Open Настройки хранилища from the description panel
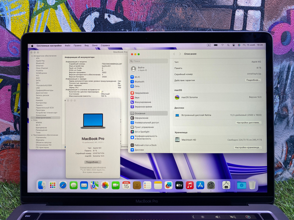The width and height of the screenshot is (294, 220). 248,147
